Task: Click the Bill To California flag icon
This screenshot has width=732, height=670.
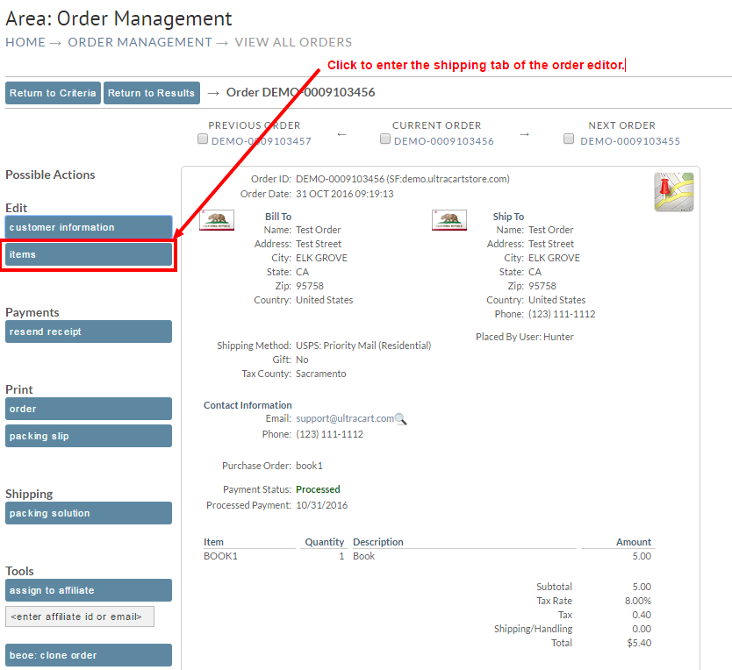Action: (217, 220)
